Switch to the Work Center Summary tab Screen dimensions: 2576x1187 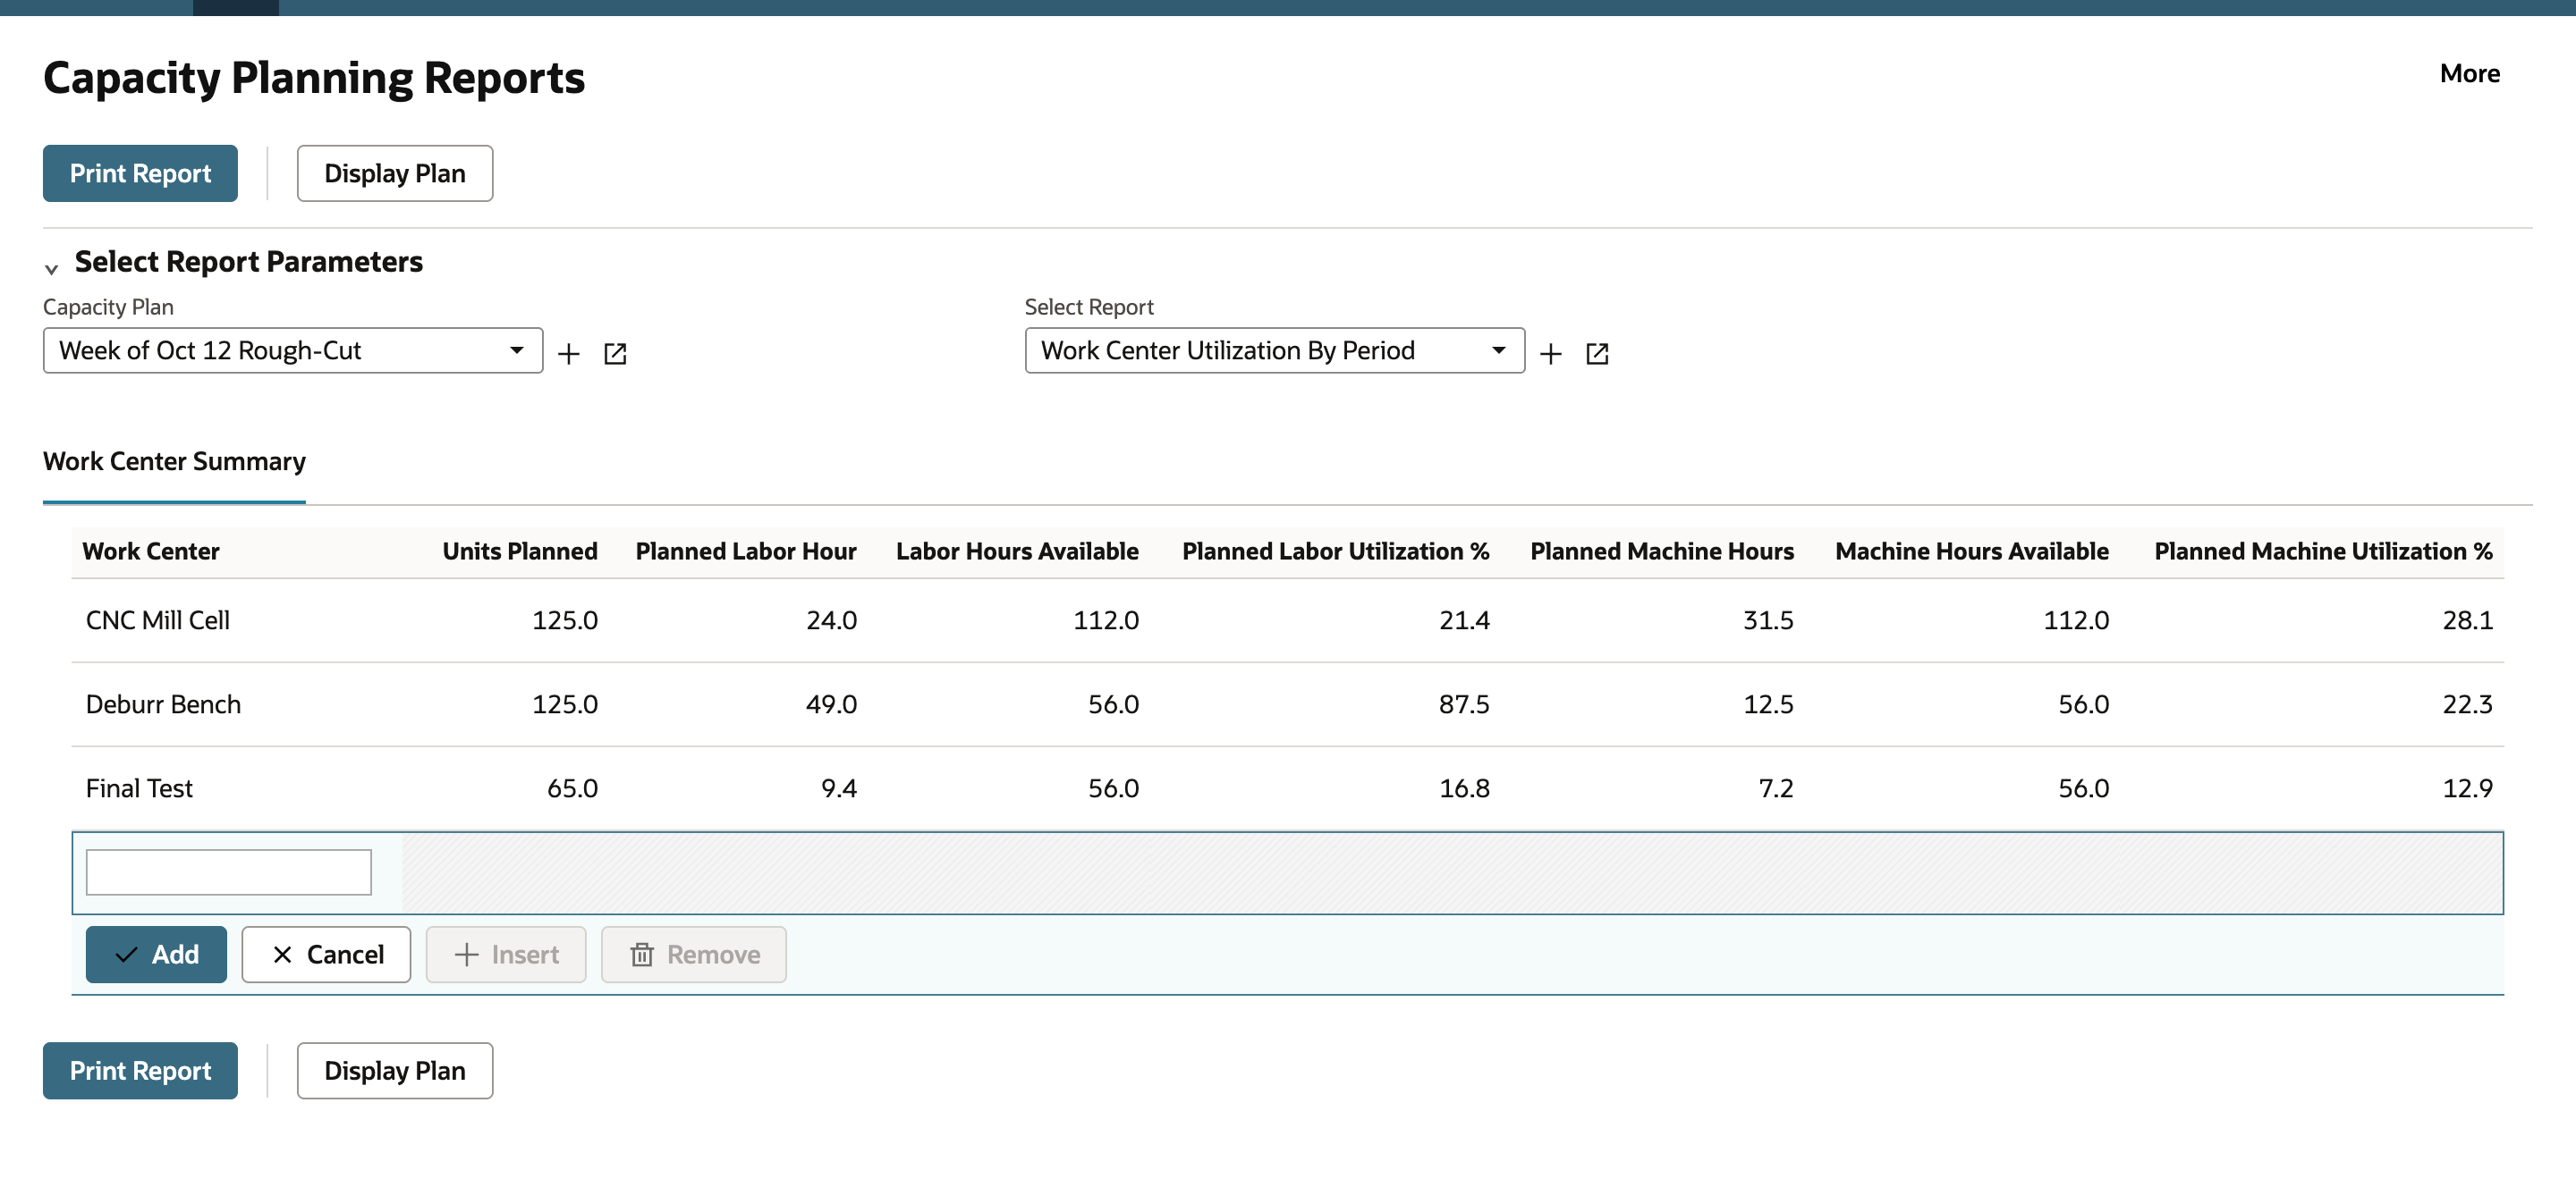click(x=174, y=461)
